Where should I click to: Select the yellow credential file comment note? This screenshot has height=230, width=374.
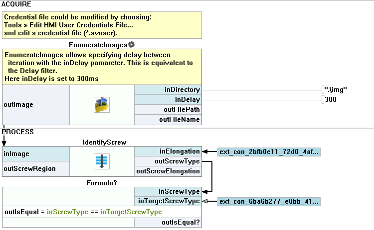102,25
